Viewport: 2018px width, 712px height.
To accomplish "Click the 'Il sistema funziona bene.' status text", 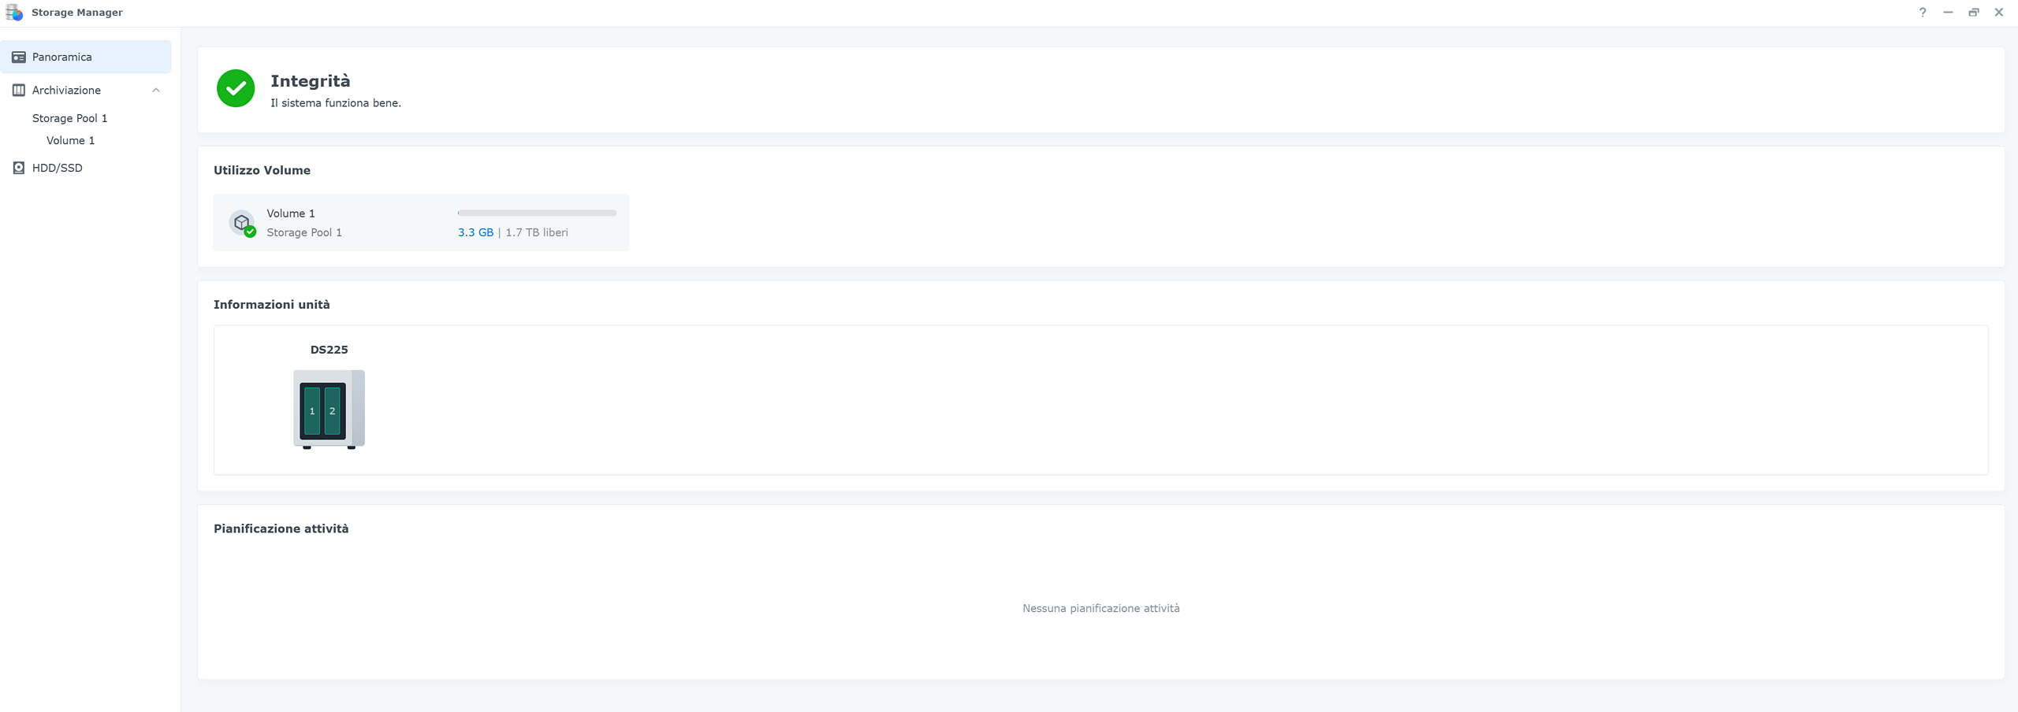I will [336, 103].
